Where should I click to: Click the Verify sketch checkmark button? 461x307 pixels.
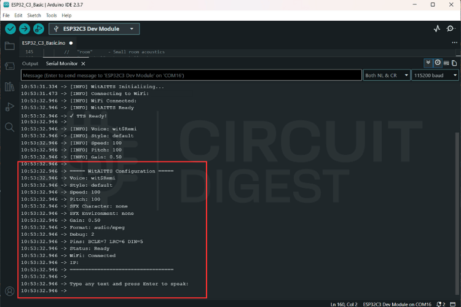(x=10, y=29)
